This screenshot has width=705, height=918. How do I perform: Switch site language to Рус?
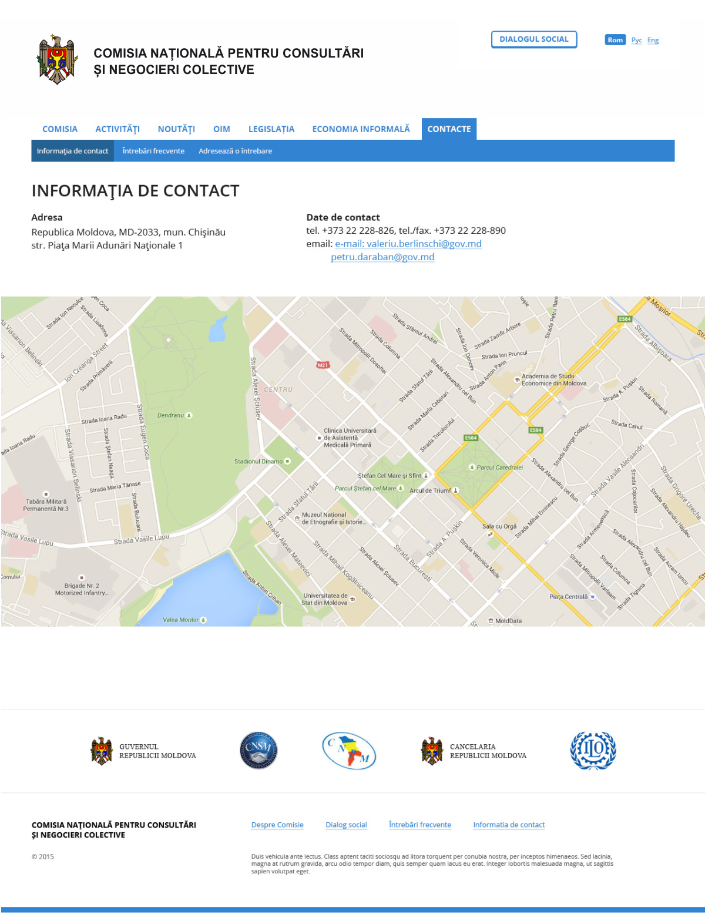click(x=637, y=40)
